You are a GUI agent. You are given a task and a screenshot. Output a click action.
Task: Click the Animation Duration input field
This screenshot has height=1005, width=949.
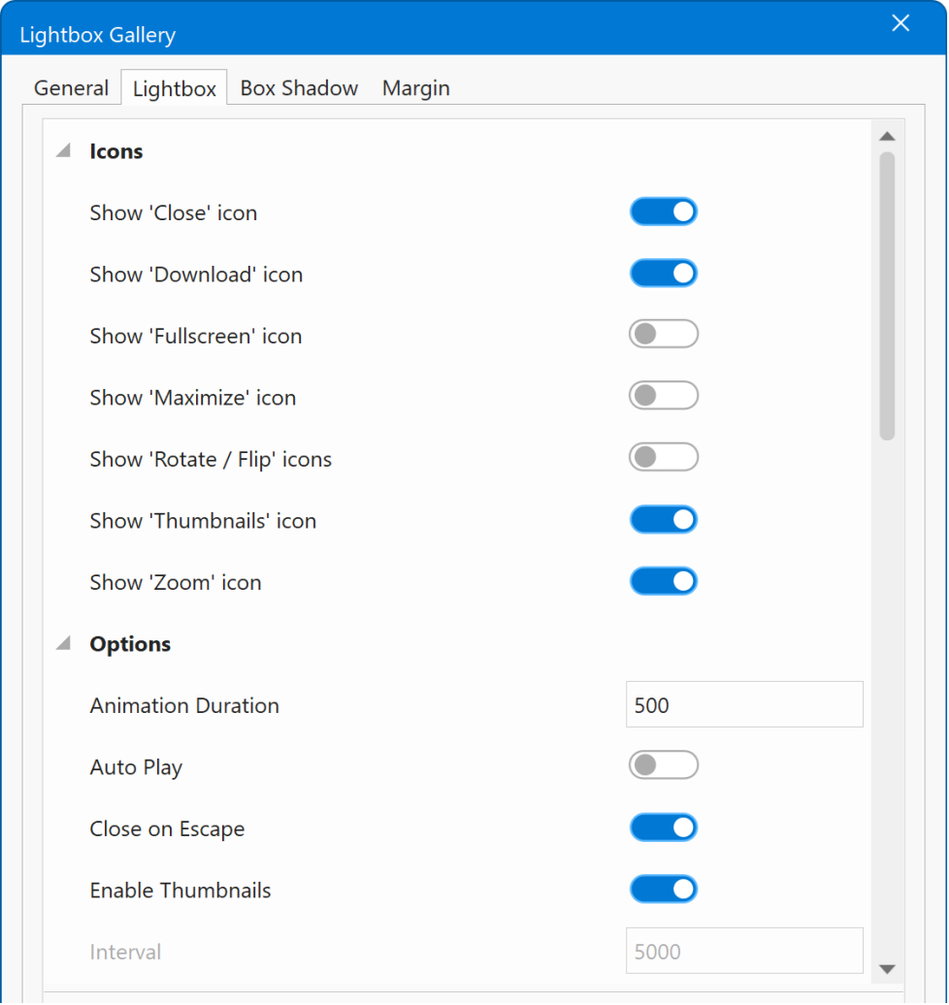(743, 705)
